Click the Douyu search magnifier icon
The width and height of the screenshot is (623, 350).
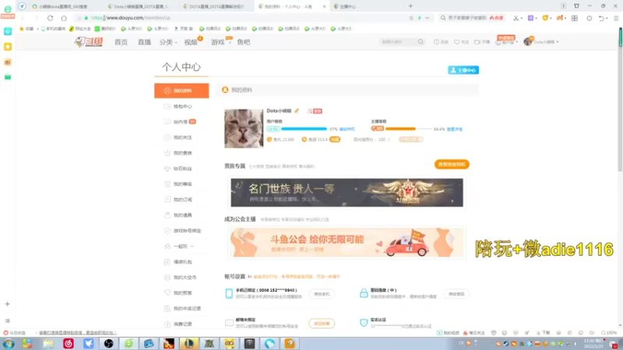421,42
